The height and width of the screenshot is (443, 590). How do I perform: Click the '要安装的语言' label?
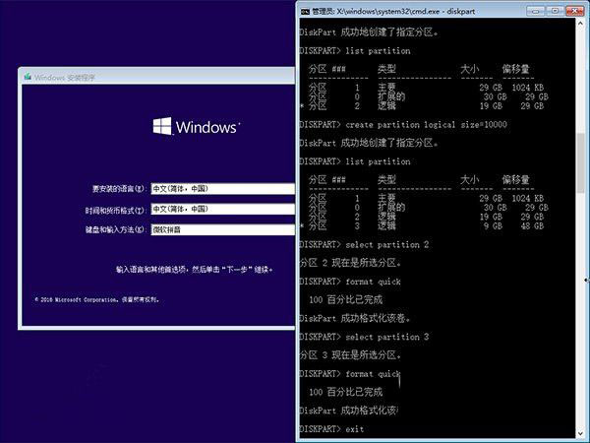(119, 189)
